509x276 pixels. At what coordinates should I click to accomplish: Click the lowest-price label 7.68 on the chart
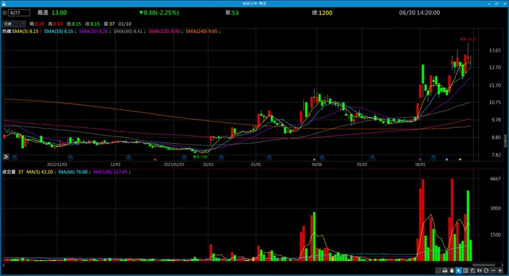coord(200,157)
